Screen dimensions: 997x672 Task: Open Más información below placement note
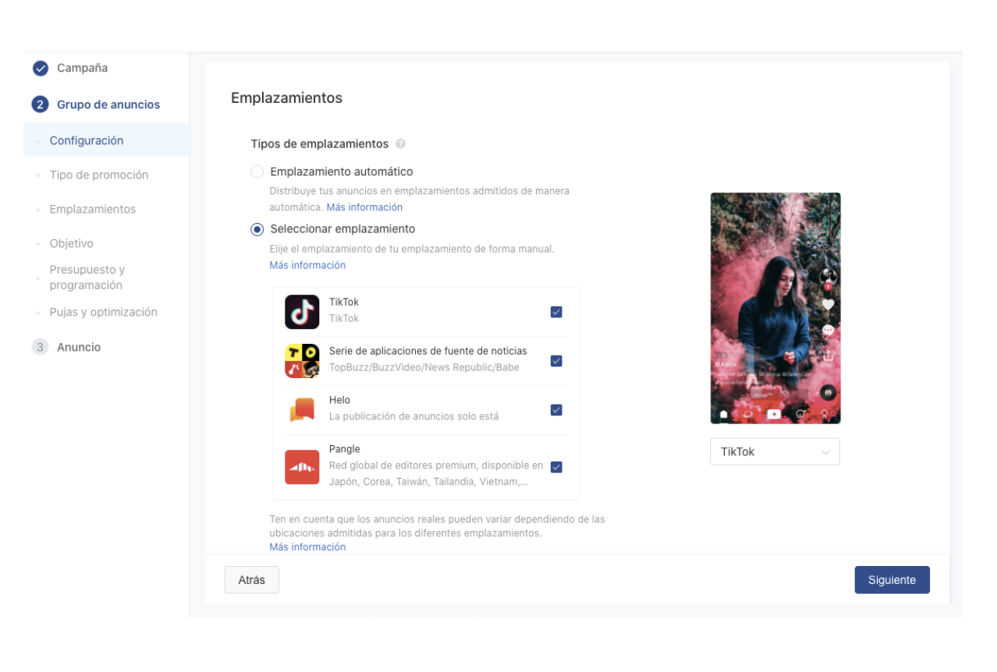307,547
